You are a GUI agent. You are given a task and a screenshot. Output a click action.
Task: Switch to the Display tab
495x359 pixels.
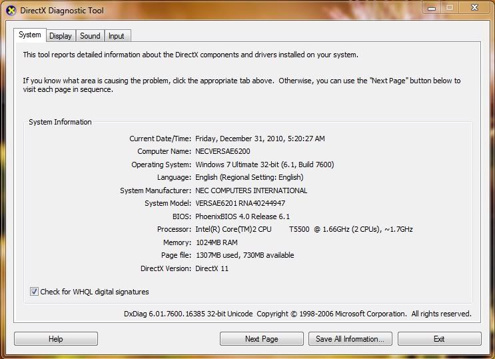point(61,36)
